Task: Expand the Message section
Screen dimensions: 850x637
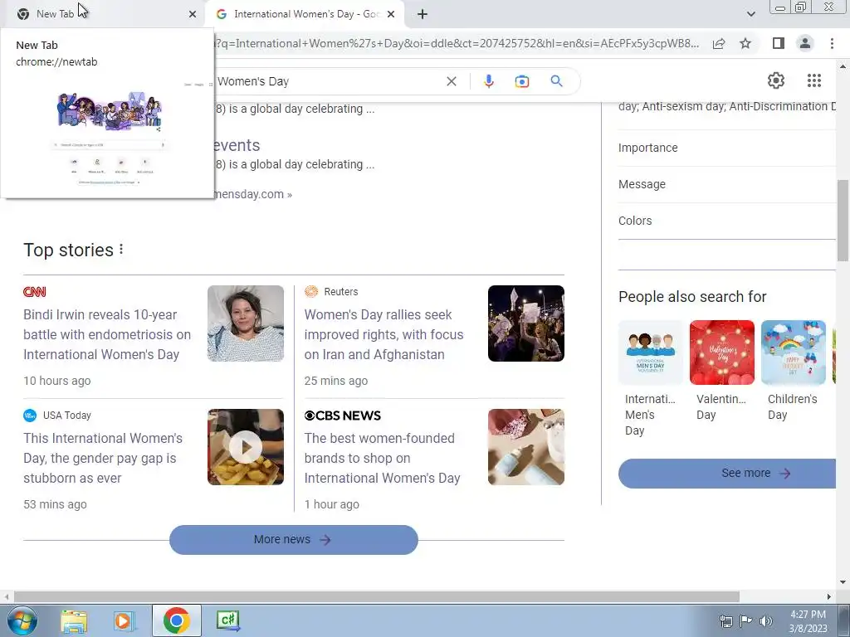Action: pos(726,184)
